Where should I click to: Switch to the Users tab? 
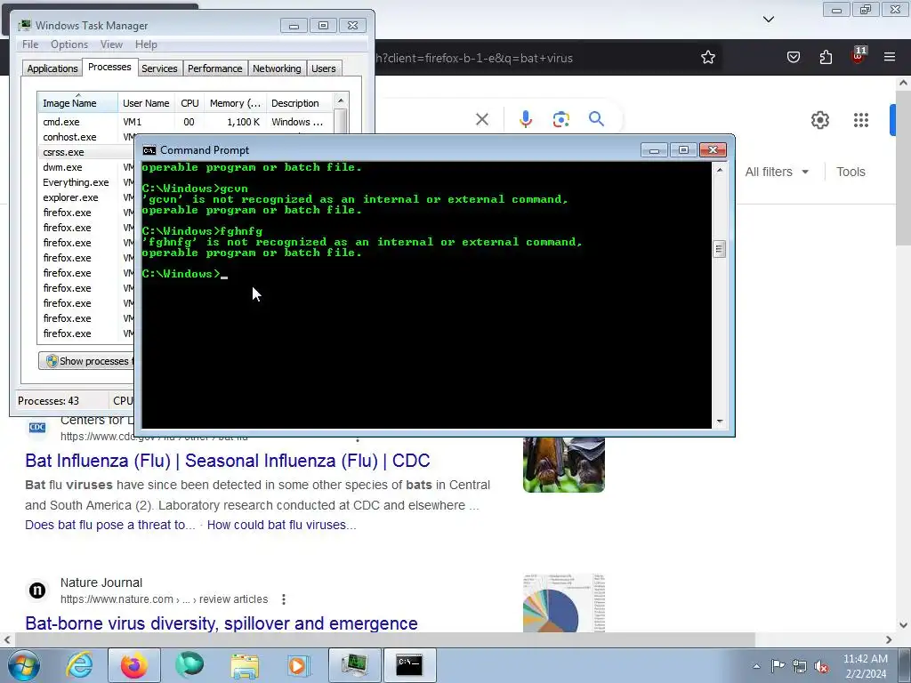click(x=324, y=68)
